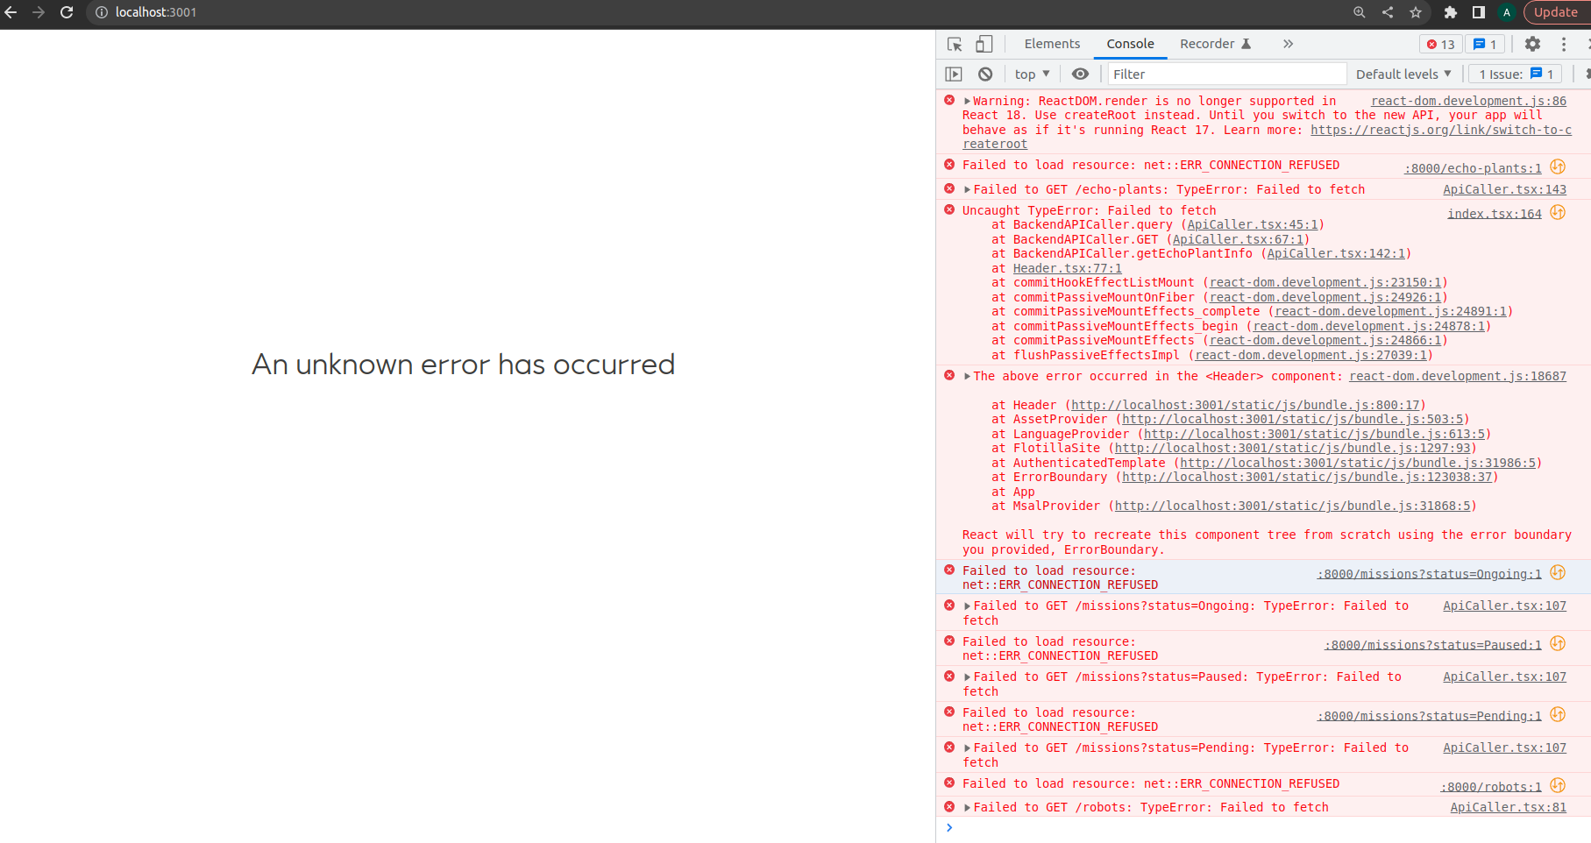Clear the console with the block icon

pos(985,74)
